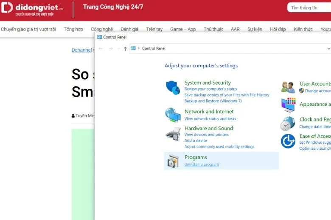331x220 pixels.
Task: Click Trang Công Nghệ 24/7 header text
Action: click(113, 7)
